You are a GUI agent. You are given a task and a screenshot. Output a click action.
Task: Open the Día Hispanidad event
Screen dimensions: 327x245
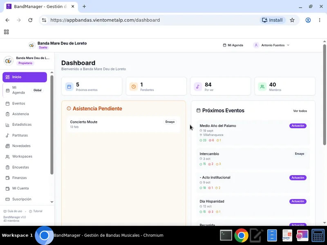[253, 206]
